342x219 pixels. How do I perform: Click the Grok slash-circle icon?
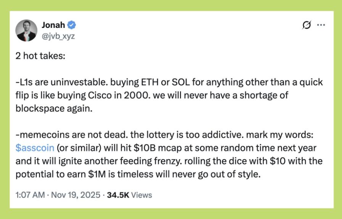(306, 25)
